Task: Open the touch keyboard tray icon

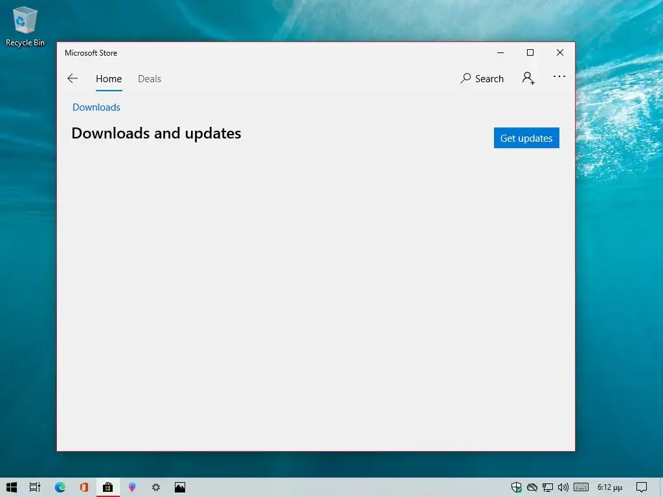Action: tap(581, 487)
